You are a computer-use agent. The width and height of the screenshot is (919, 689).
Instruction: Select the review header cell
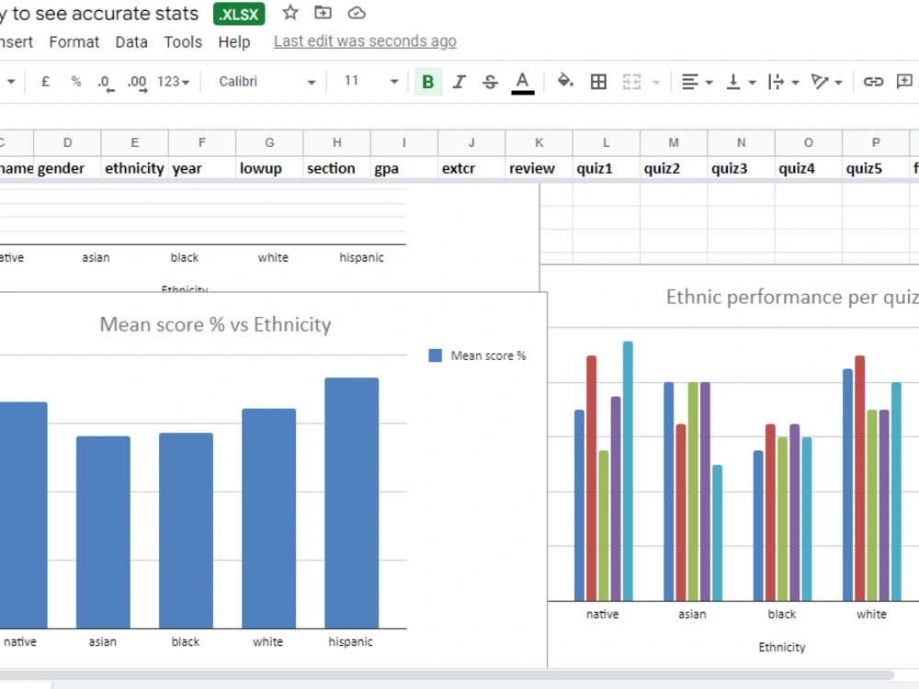click(x=539, y=168)
